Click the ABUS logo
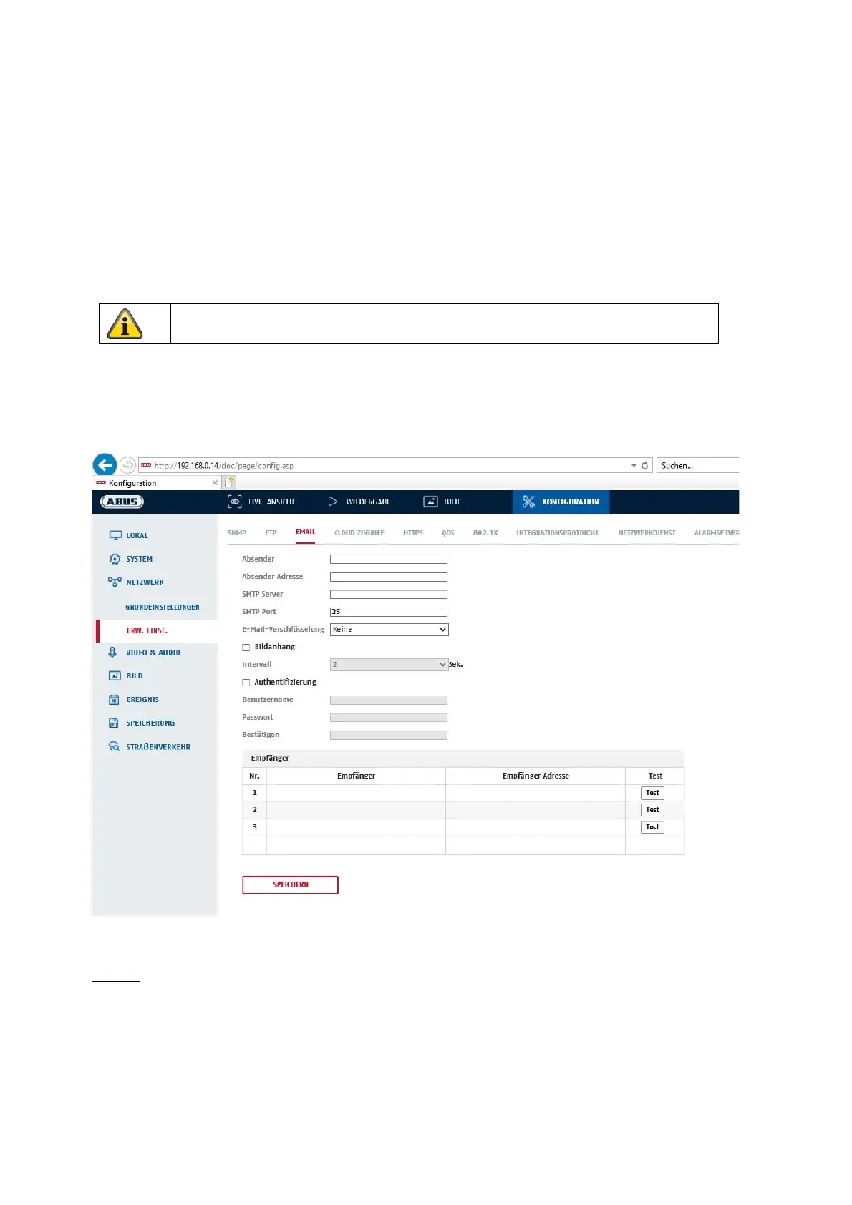852x1205 pixels. [x=122, y=502]
